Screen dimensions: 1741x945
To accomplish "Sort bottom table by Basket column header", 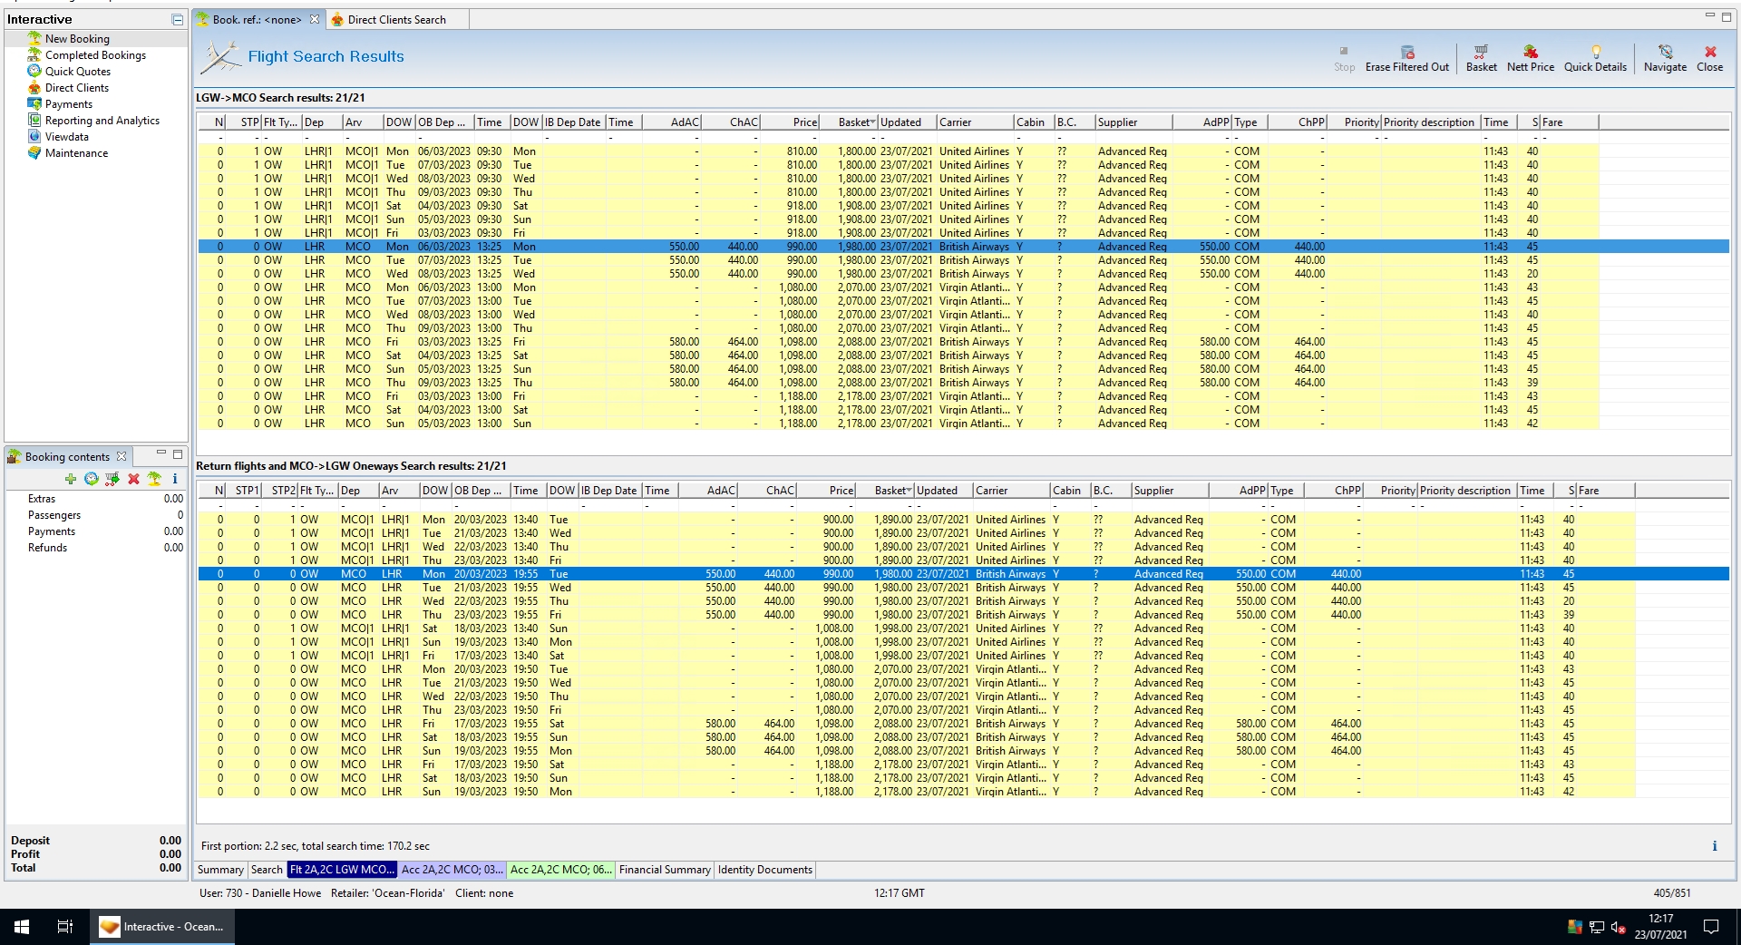I will point(892,491).
